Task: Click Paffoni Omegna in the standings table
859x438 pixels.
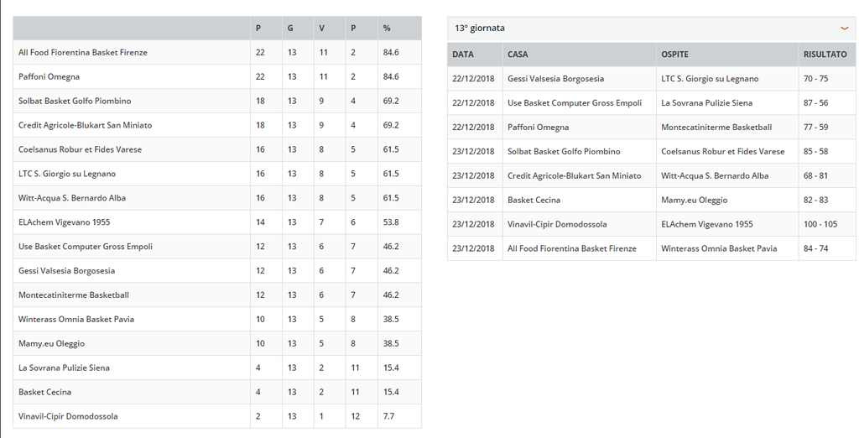Action: coord(49,76)
